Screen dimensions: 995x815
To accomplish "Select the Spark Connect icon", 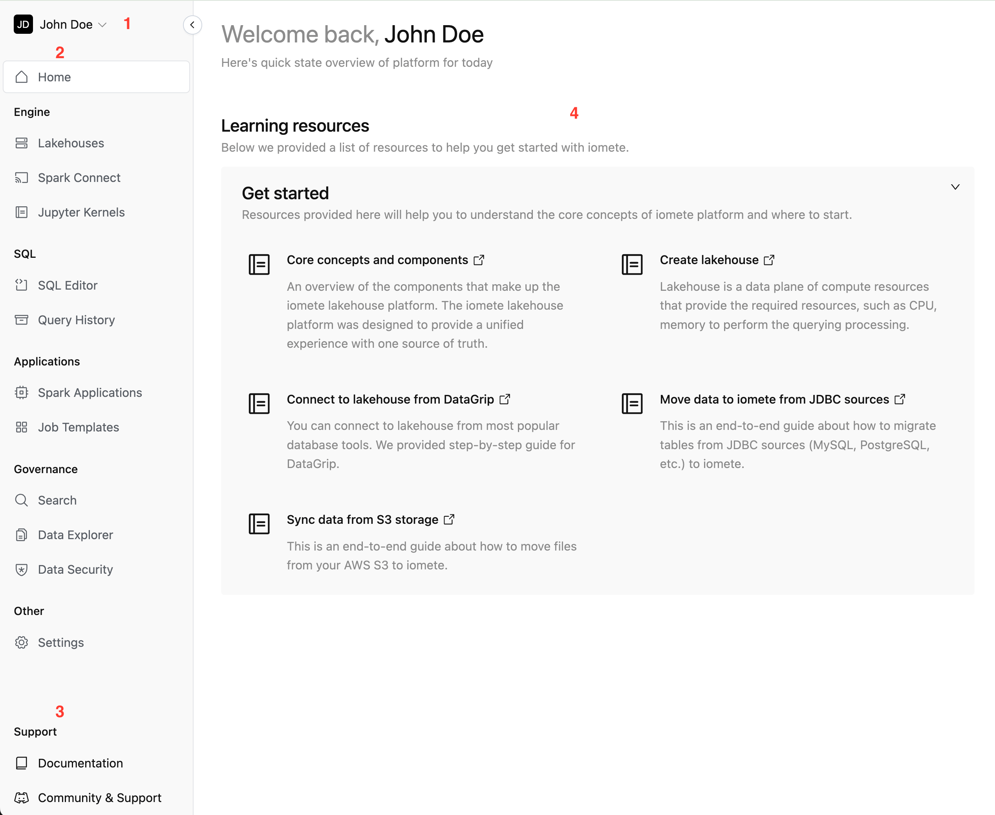I will [x=22, y=177].
